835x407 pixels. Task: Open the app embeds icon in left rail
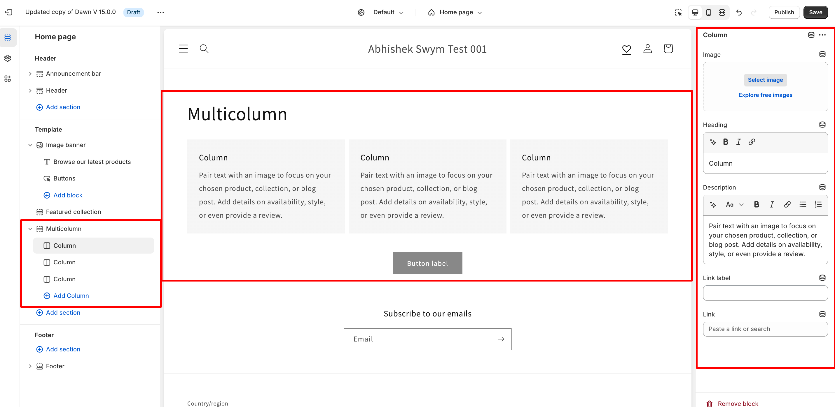pos(8,79)
